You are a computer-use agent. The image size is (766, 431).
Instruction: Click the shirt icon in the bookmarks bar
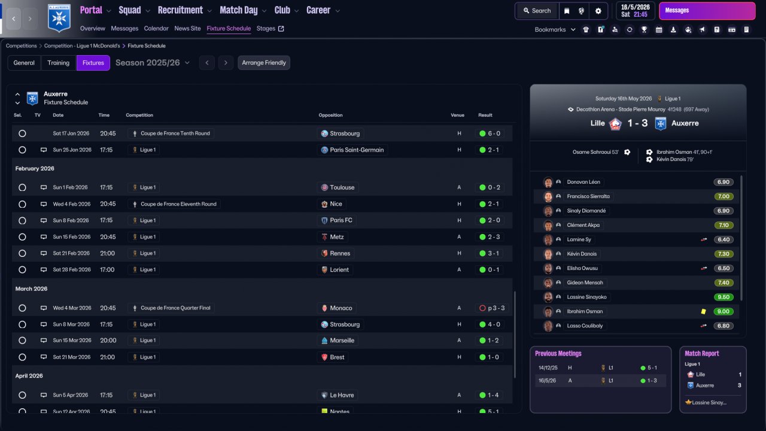point(585,29)
